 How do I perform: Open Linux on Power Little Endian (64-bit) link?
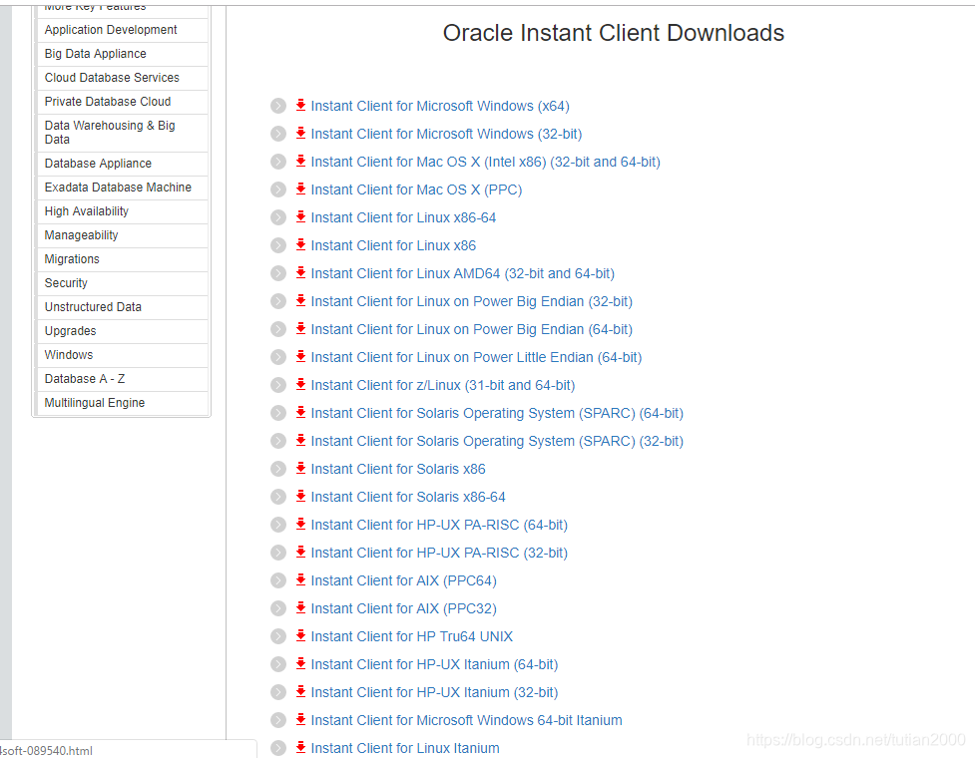click(476, 358)
